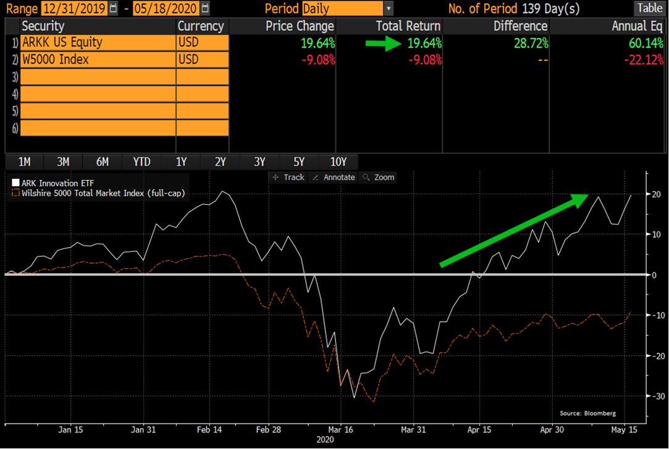Click the USD currency field for W5000
This screenshot has width=669, height=449.
pos(202,60)
